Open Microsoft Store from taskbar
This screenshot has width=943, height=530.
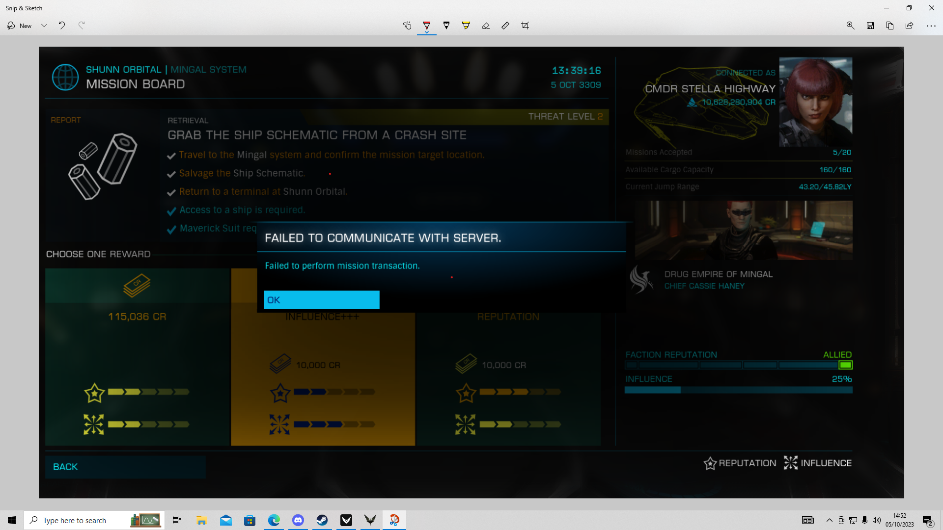250,520
